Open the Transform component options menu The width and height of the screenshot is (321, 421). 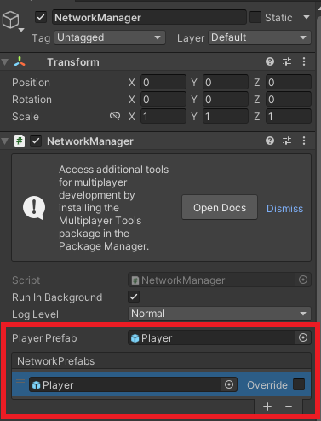[304, 61]
